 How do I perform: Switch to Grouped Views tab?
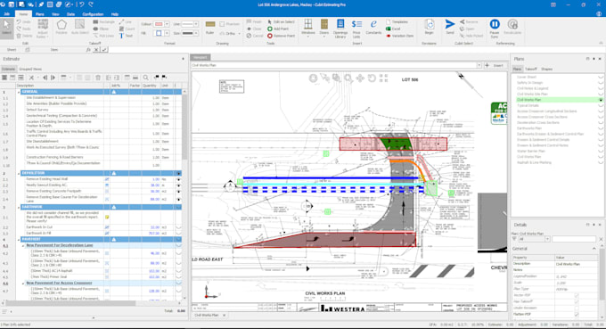coord(30,69)
